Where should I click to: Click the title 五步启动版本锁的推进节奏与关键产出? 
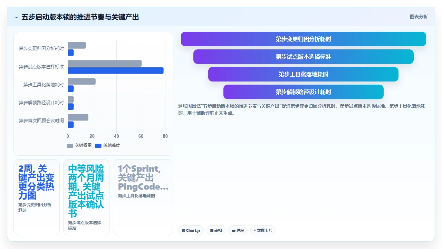(x=80, y=17)
